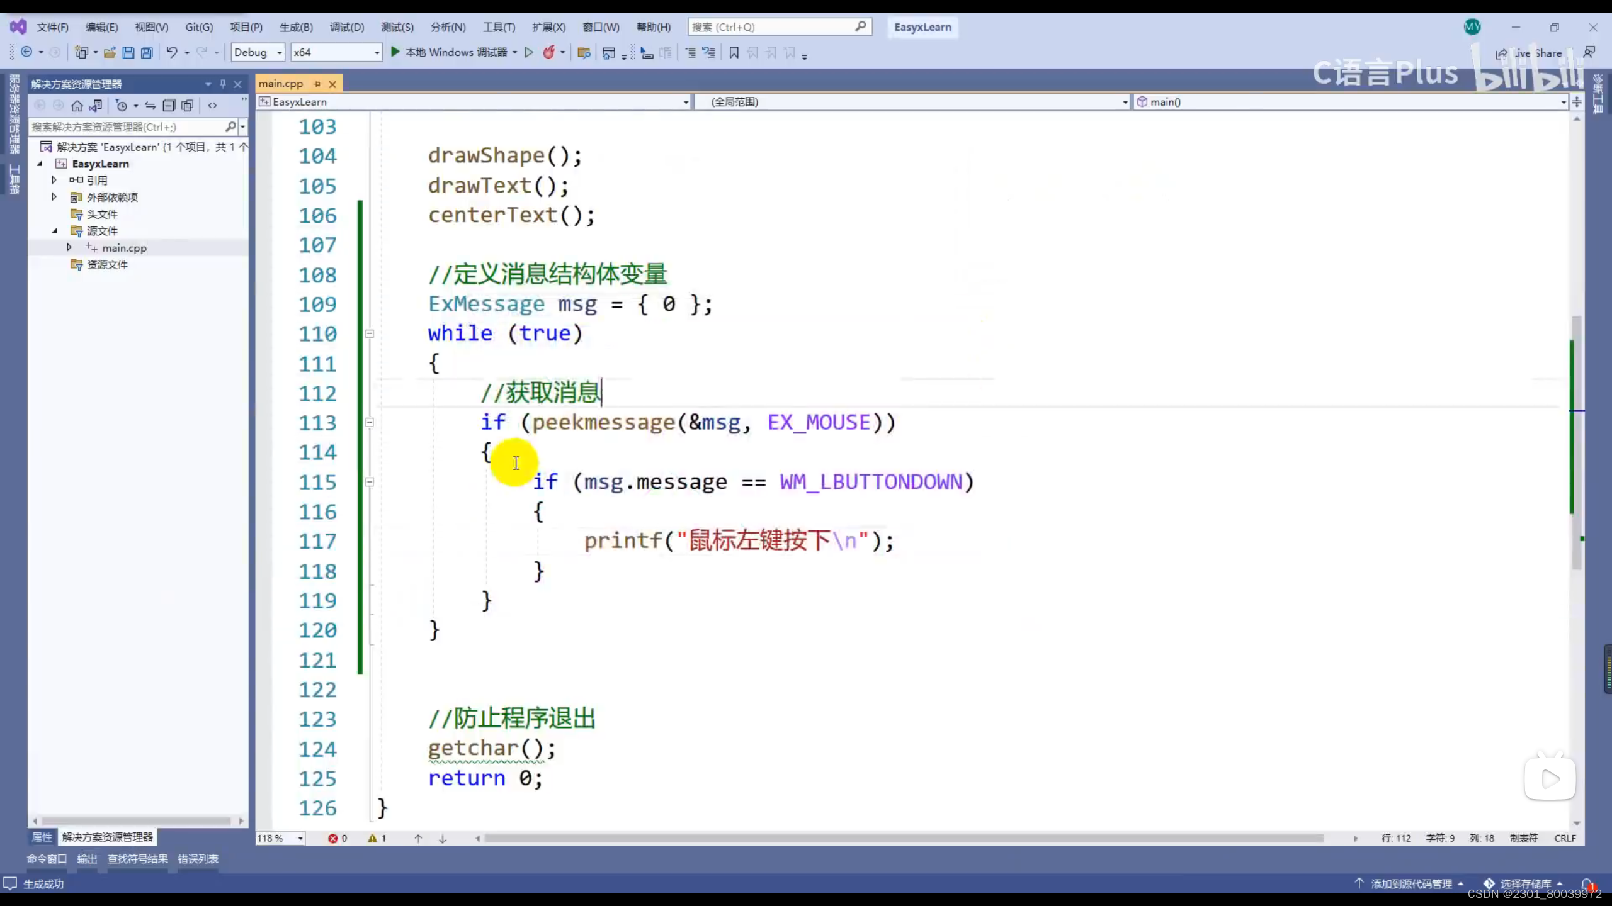
Task: Expand the 外部依赖项 tree node
Action: [x=54, y=197]
